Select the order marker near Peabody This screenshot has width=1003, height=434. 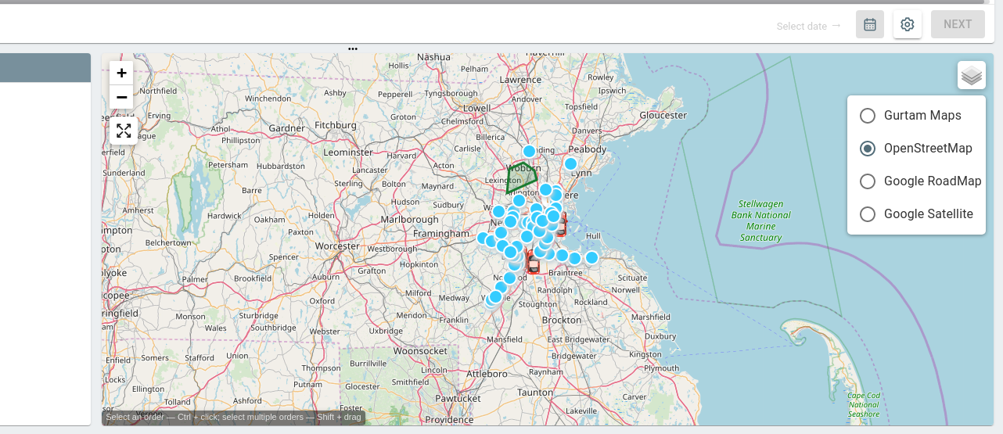pos(570,163)
